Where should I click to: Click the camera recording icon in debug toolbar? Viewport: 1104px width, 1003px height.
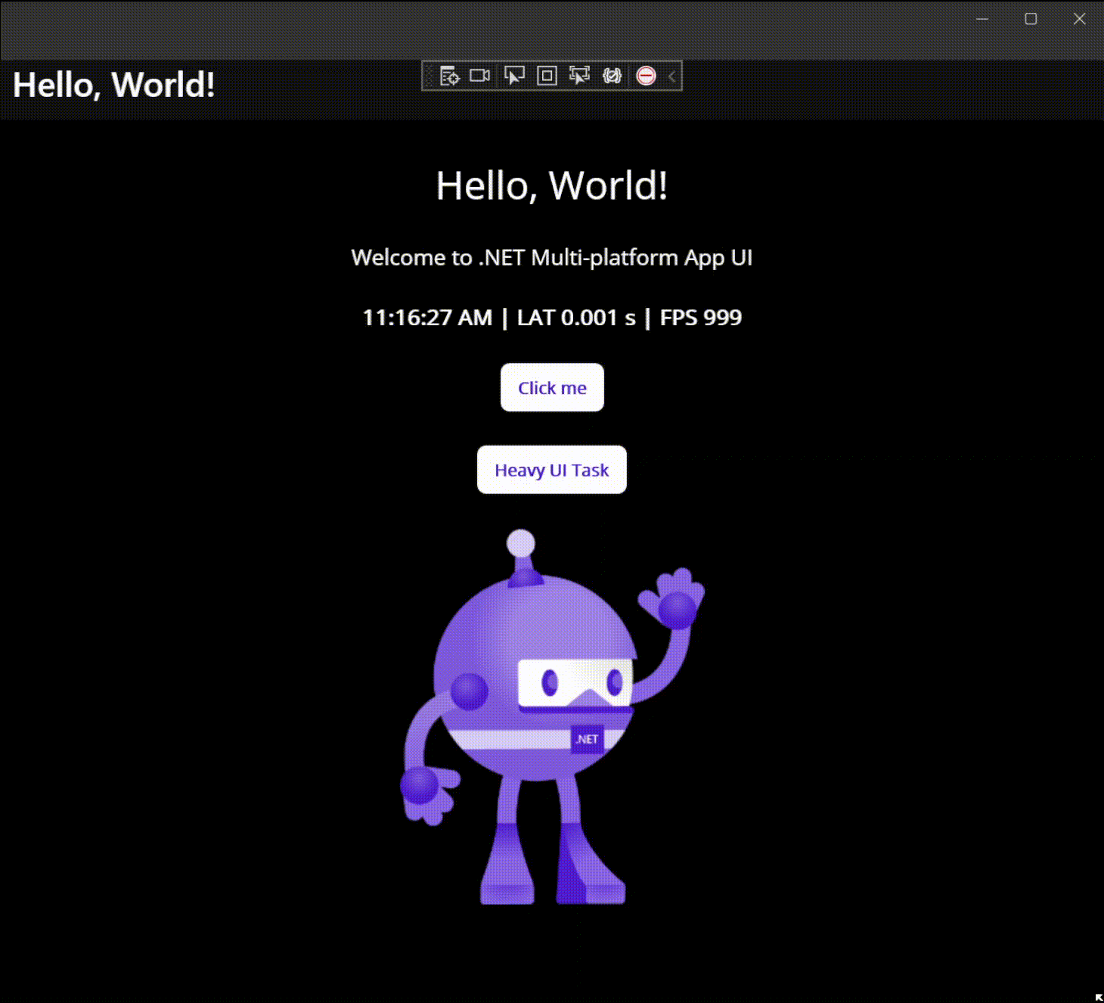480,76
